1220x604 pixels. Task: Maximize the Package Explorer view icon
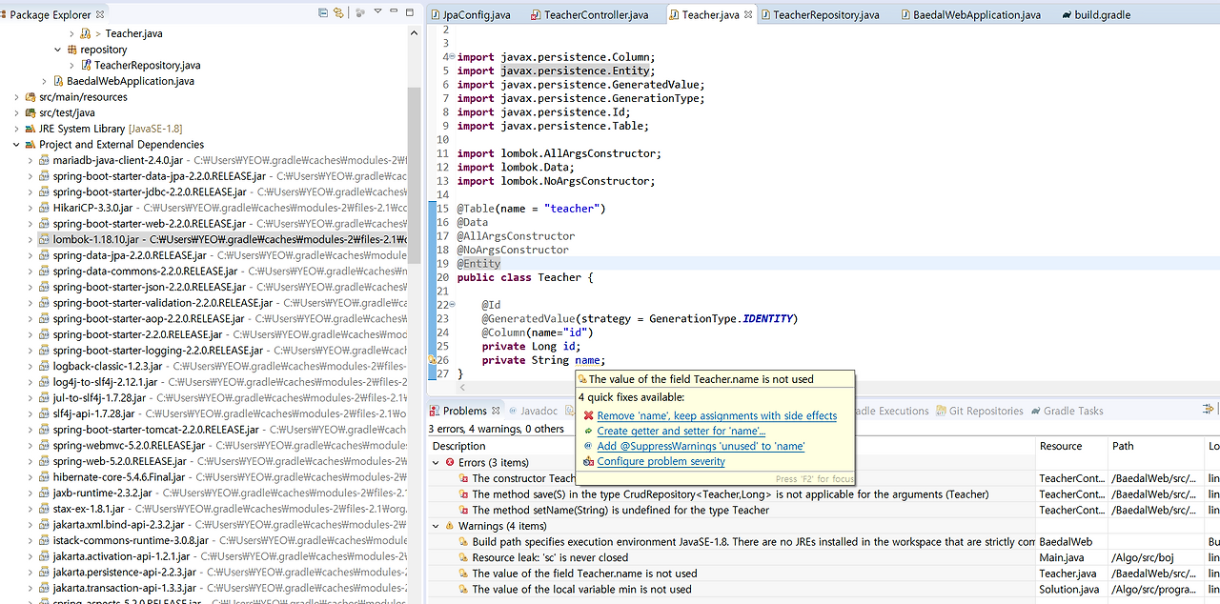[x=409, y=11]
